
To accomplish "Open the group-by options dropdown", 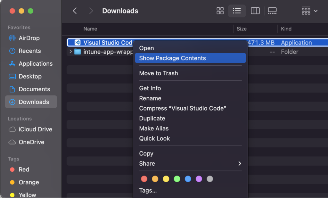I will point(309,11).
